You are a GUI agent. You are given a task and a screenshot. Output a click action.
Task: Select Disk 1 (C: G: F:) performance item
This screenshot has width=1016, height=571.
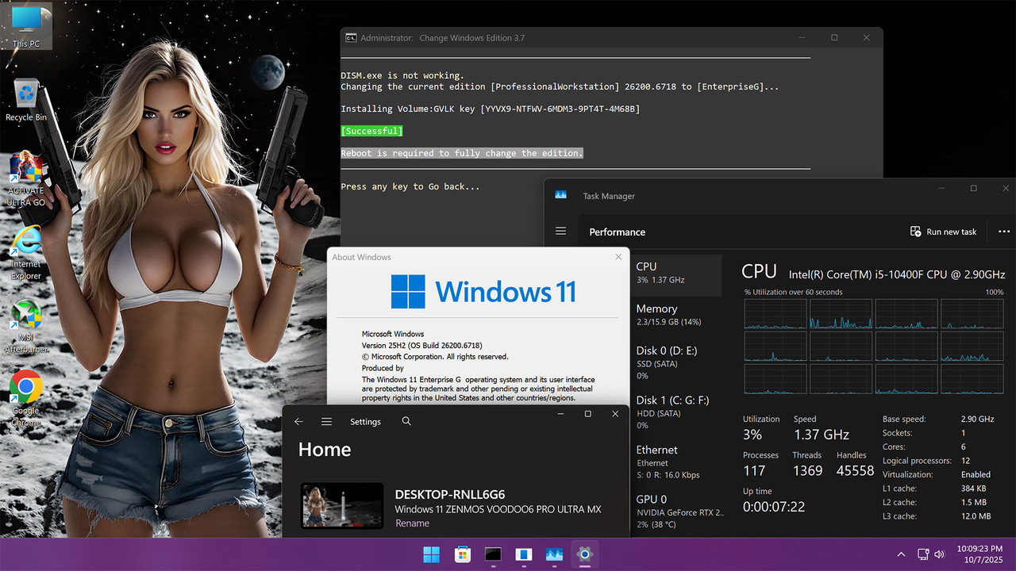[x=677, y=412]
